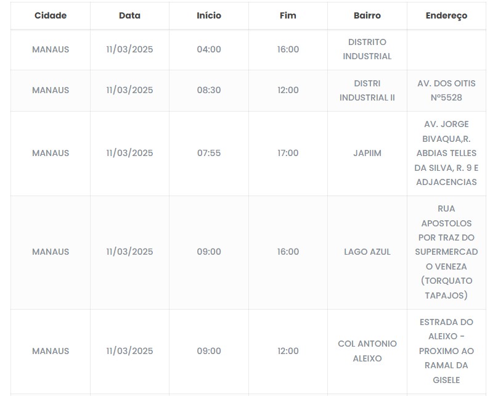498x396 pixels.
Task: Click the DISTRI INDUSTRIAL II cell
Action: 367,90
